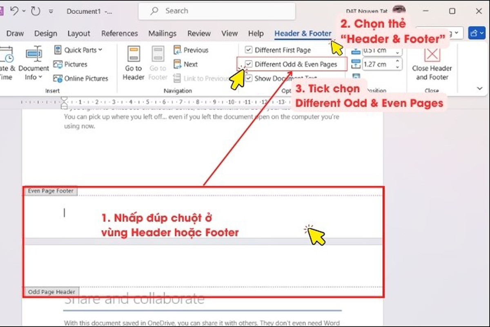
Task: Expand the Quick Parts dropdown arrow
Action: point(100,50)
